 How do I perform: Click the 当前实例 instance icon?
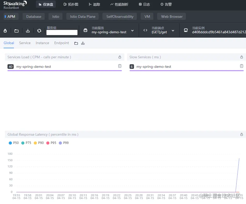[x=186, y=30]
